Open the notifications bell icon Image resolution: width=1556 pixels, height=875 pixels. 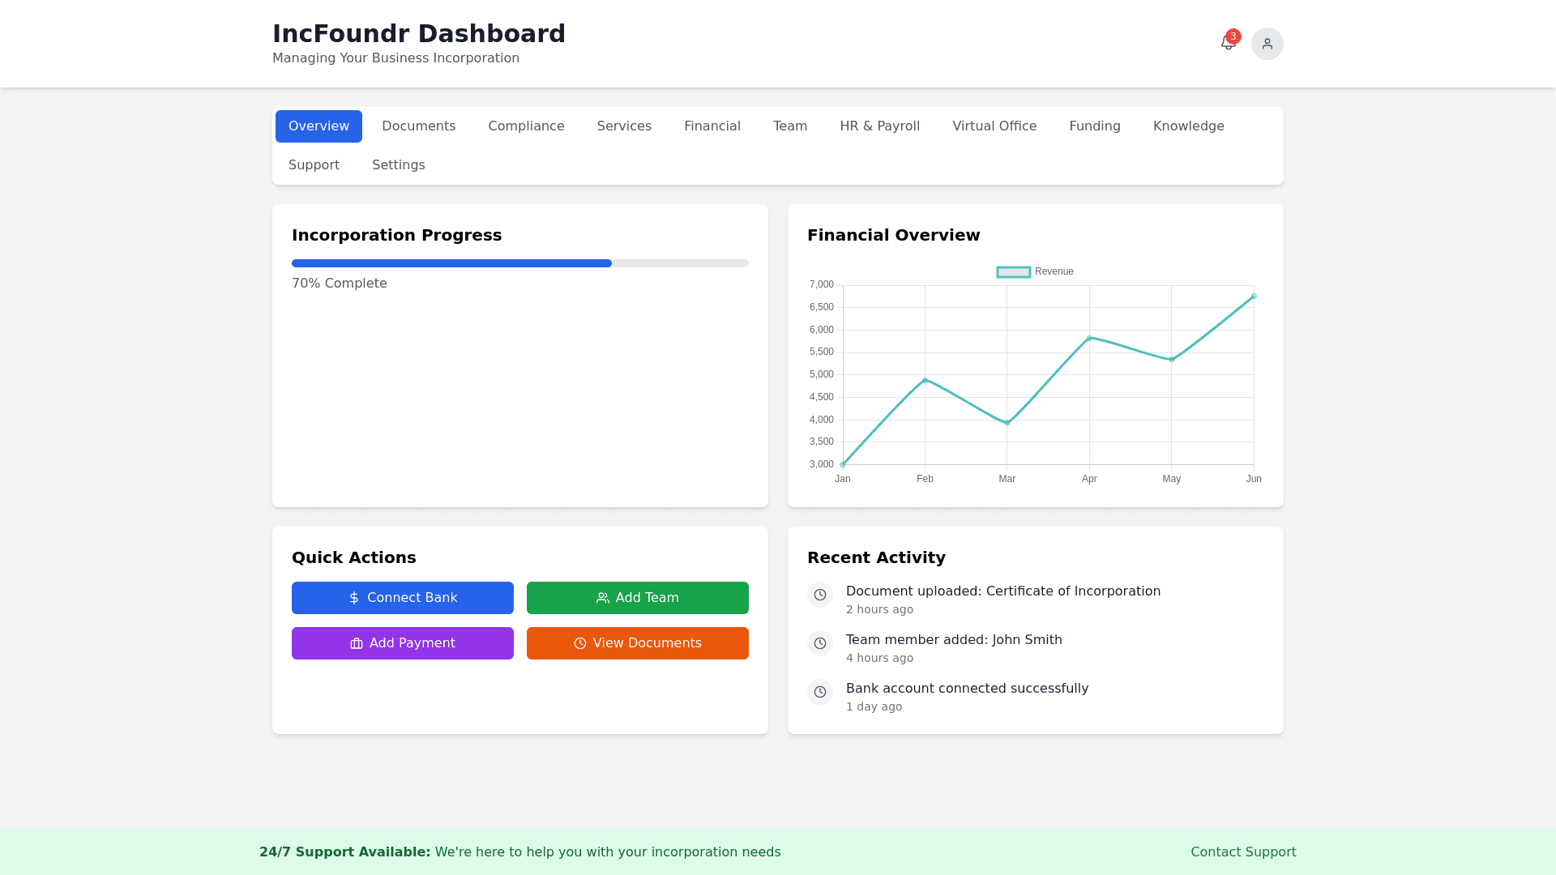[1227, 45]
